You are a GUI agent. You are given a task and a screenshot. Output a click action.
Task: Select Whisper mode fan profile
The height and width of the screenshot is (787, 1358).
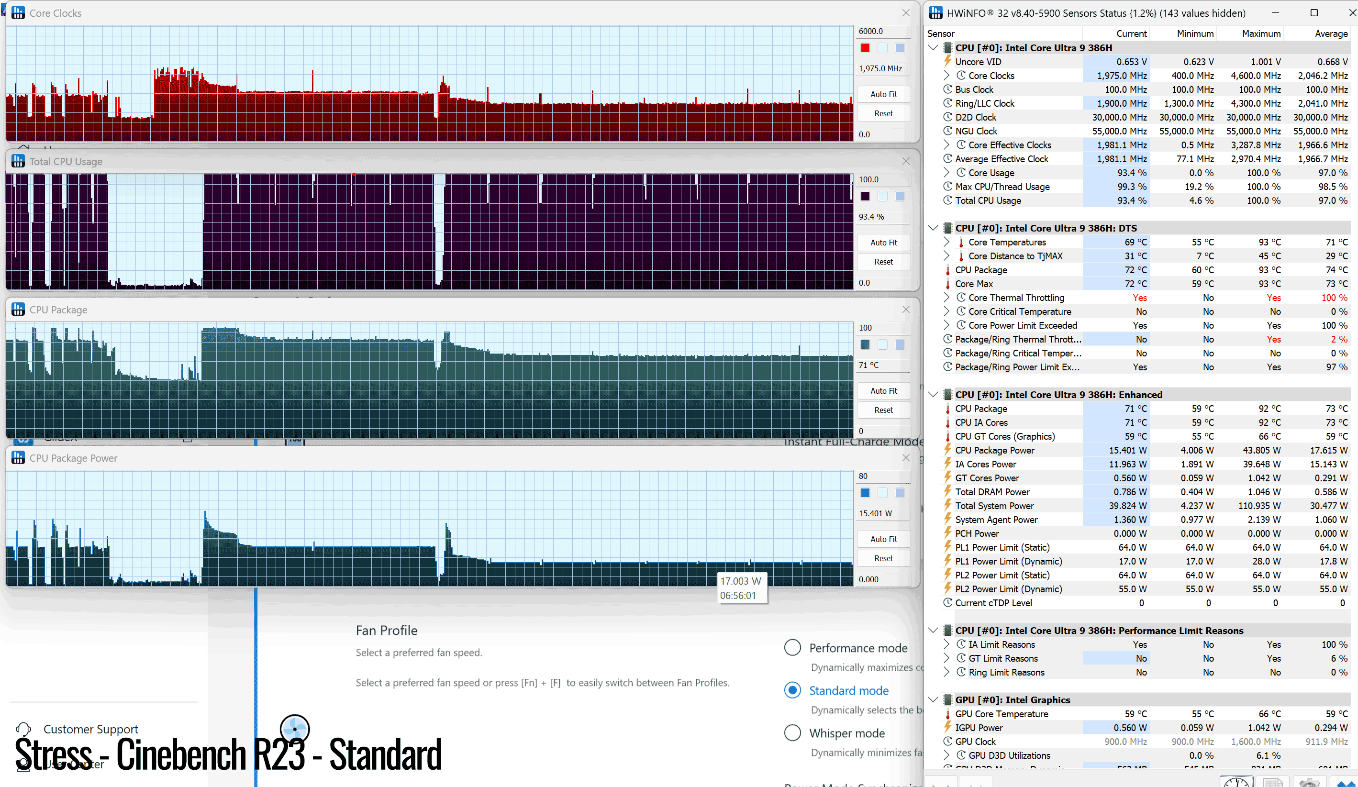click(792, 732)
